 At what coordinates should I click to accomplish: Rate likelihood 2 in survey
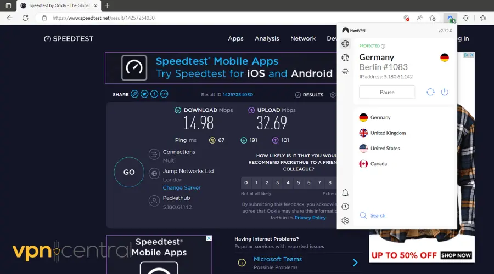[267, 182]
